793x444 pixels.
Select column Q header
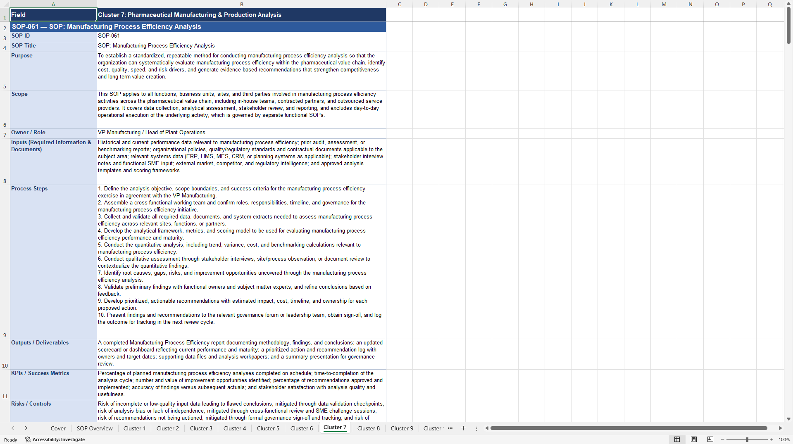tap(769, 4)
